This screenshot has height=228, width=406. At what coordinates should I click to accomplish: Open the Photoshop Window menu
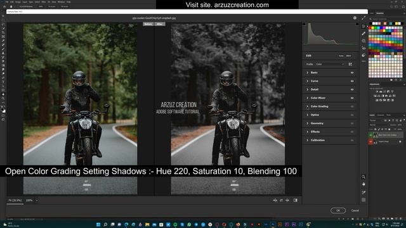click(62, 2)
